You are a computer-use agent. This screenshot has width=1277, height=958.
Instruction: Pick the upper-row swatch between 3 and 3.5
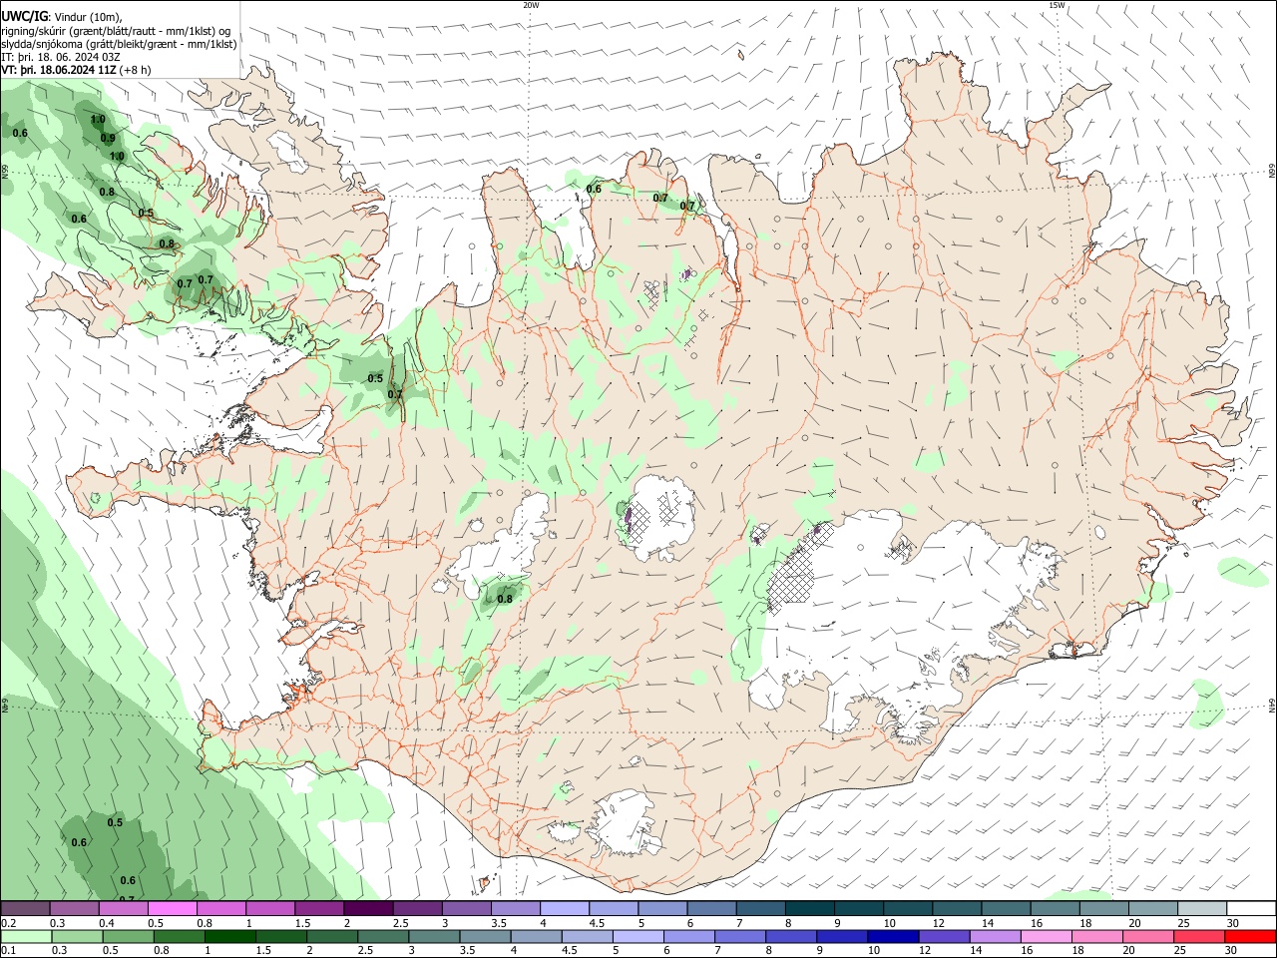[466, 908]
